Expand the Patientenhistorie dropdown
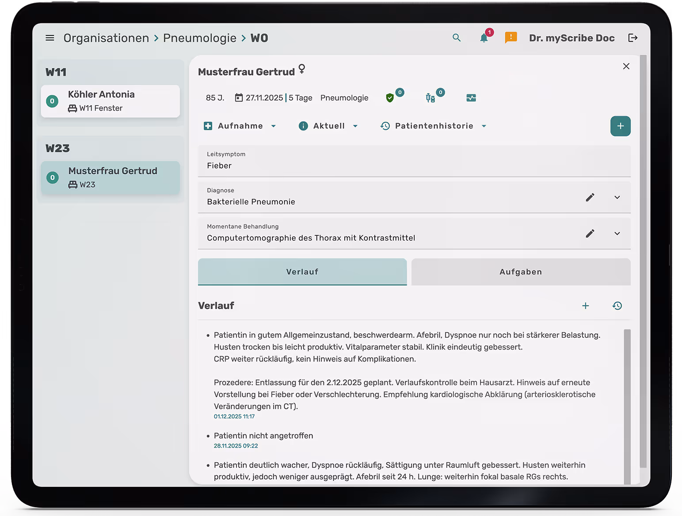682x516 pixels. tap(434, 126)
